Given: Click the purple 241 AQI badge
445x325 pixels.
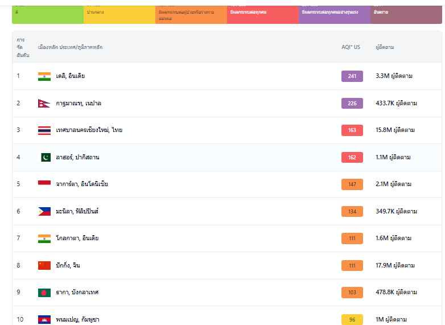Looking at the screenshot, I should 352,76.
